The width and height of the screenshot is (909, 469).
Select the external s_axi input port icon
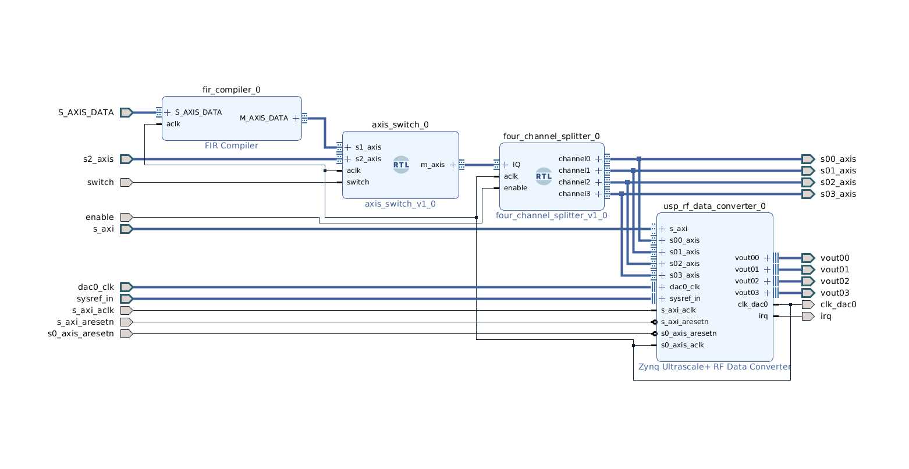point(126,229)
